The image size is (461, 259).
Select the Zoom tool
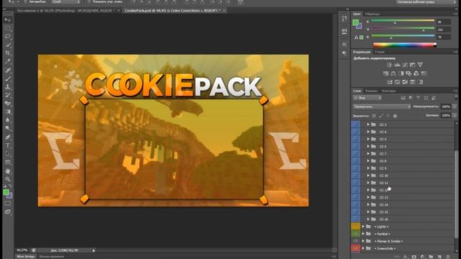(x=8, y=179)
